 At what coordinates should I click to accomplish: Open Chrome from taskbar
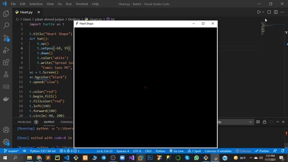39,158
